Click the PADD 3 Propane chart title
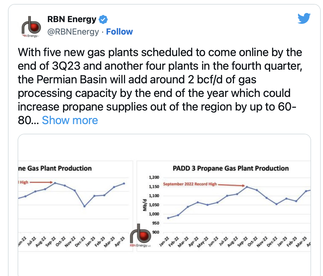Viewport: 323px width, 276px height. tap(231, 168)
